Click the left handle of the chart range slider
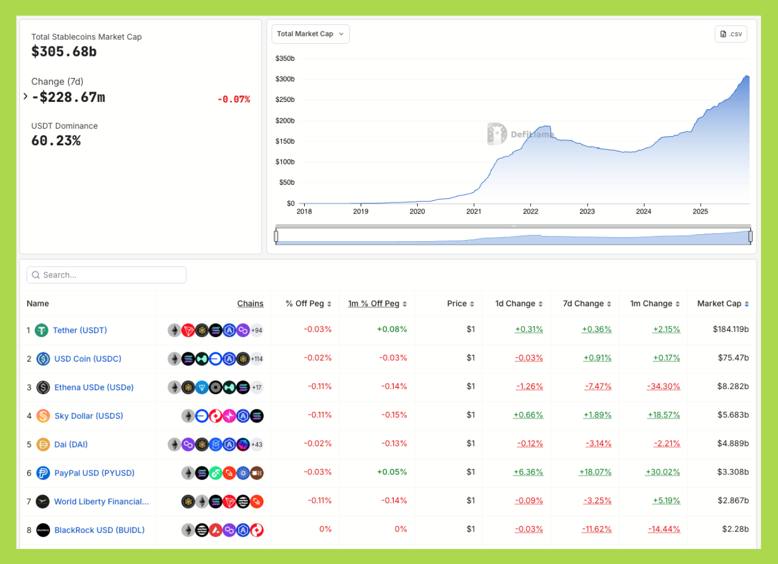778x564 pixels. [x=276, y=235]
